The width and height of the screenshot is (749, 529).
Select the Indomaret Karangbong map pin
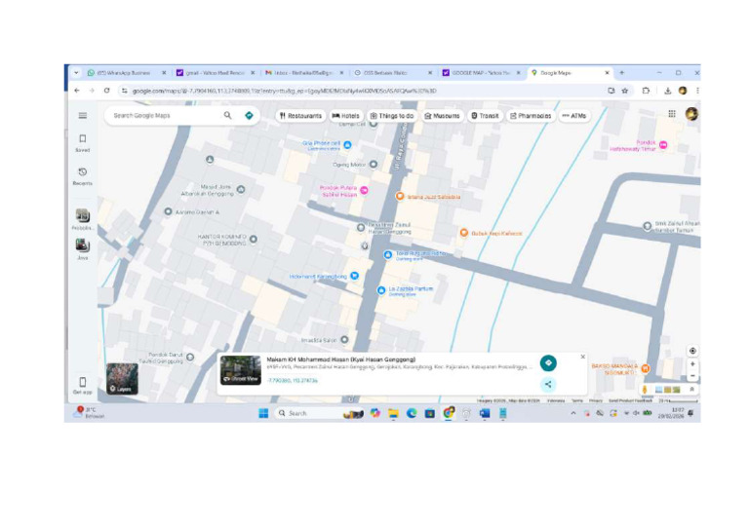[354, 276]
